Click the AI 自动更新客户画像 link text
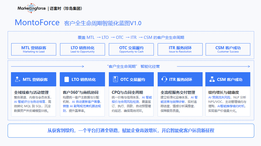The width and height of the screenshot is (261, 146). click(x=86, y=102)
